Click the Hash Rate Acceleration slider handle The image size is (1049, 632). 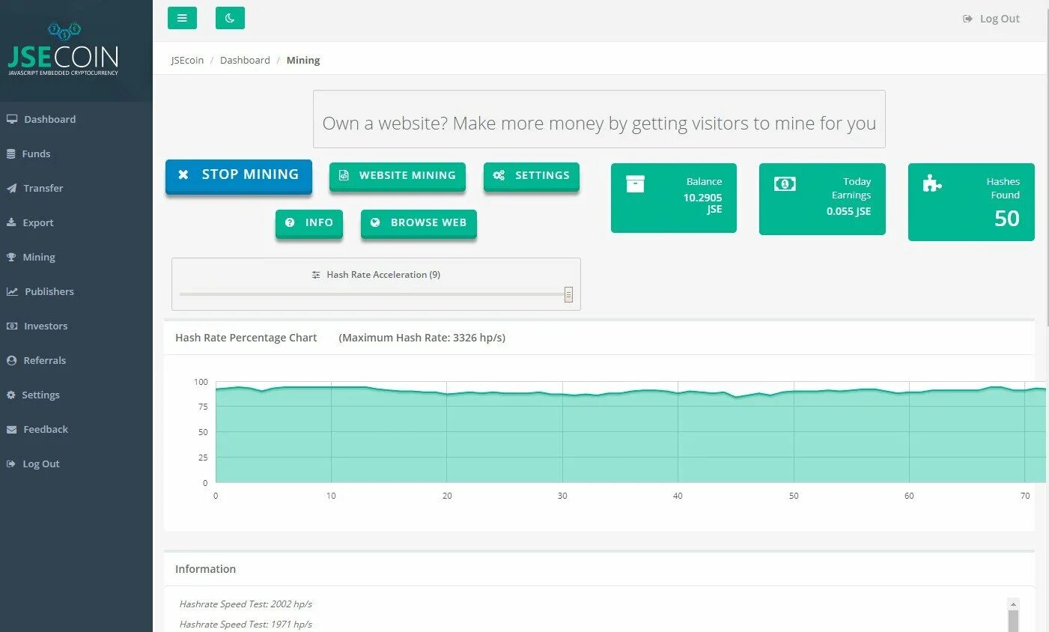pos(568,294)
